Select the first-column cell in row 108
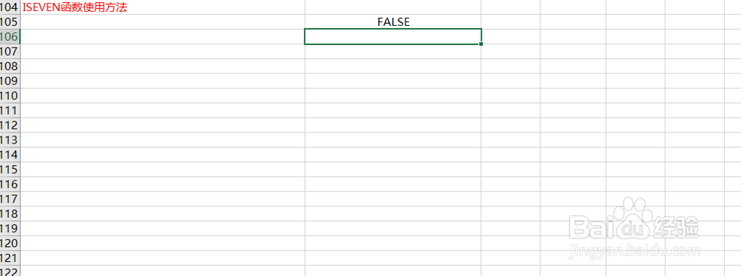The height and width of the screenshot is (276, 741). [163, 66]
